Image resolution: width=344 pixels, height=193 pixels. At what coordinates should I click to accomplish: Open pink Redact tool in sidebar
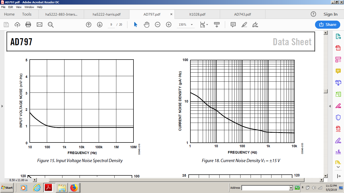click(x=338, y=106)
